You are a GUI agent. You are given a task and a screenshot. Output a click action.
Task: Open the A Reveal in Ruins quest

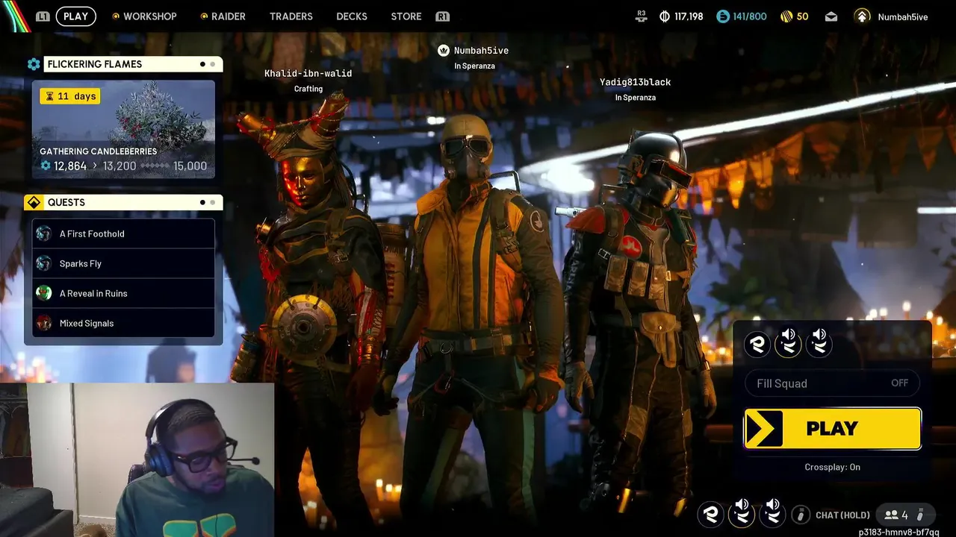click(123, 293)
